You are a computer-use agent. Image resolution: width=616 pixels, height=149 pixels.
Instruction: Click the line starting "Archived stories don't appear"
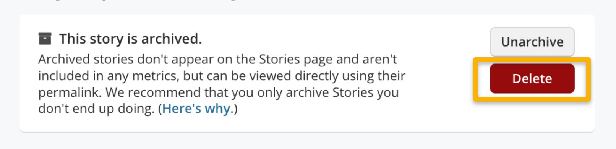click(x=217, y=60)
